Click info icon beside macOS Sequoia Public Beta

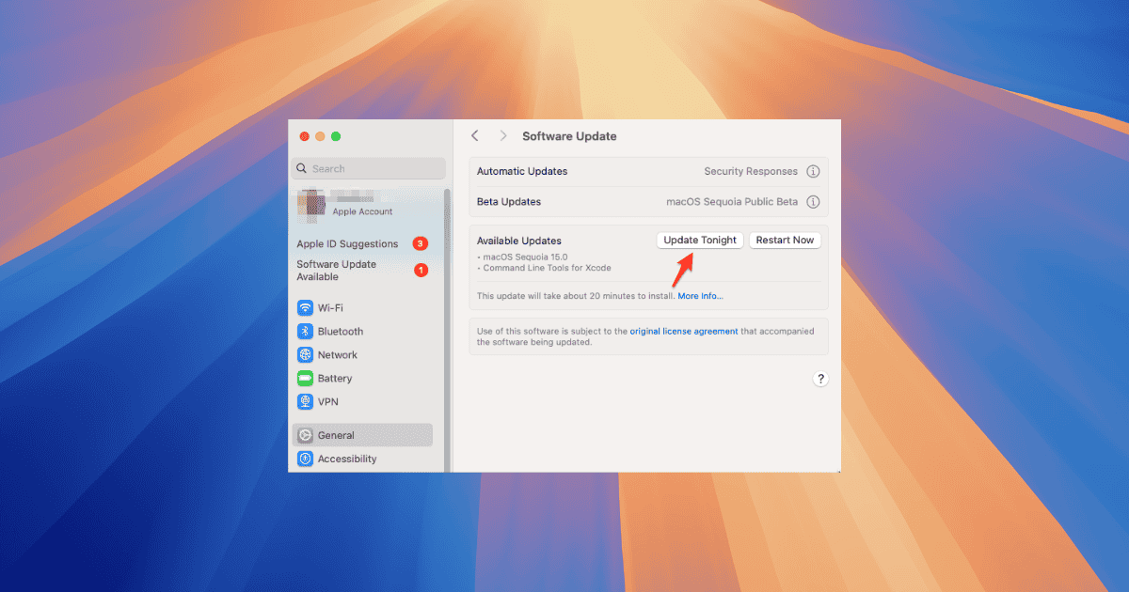point(813,202)
